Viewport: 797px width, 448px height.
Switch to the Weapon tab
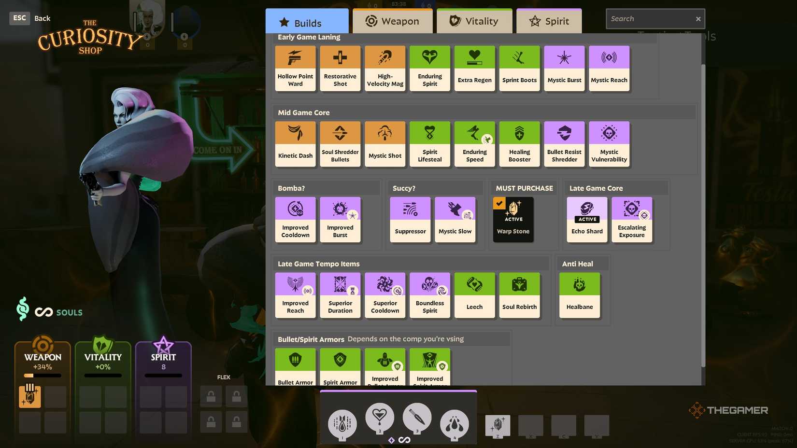click(392, 21)
